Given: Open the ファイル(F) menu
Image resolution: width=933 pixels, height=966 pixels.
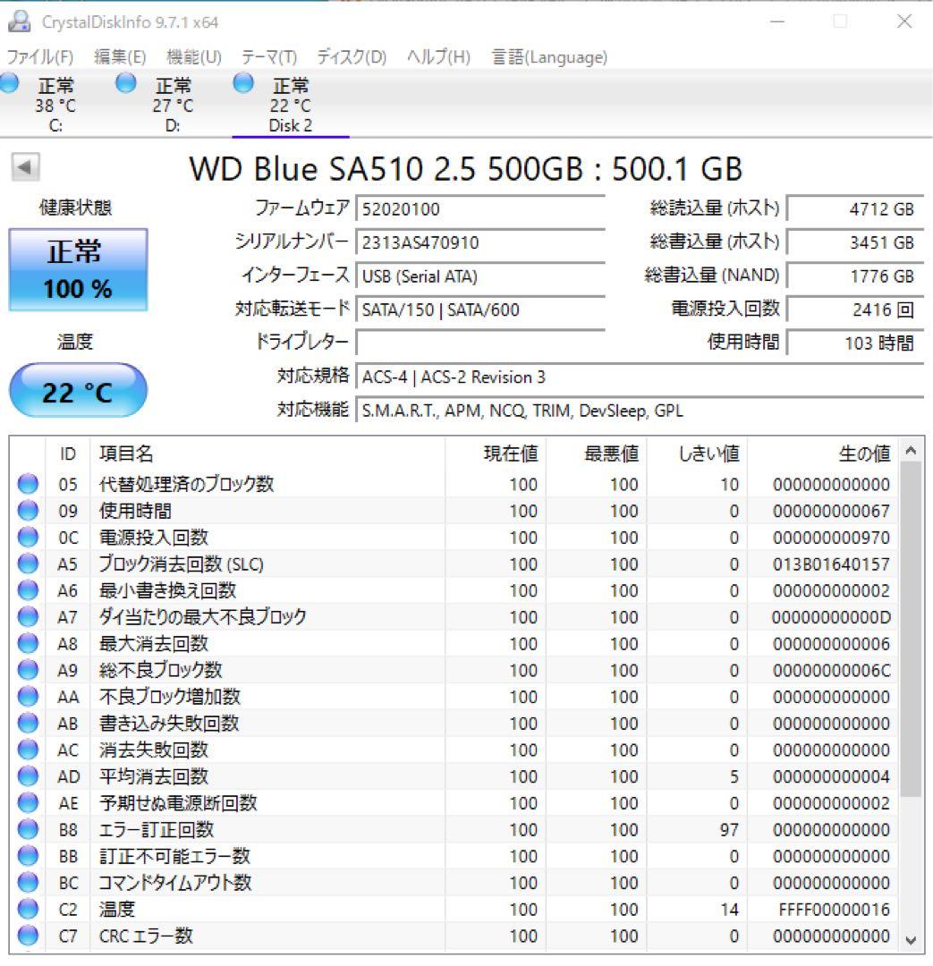Looking at the screenshot, I should pyautogui.click(x=40, y=57).
